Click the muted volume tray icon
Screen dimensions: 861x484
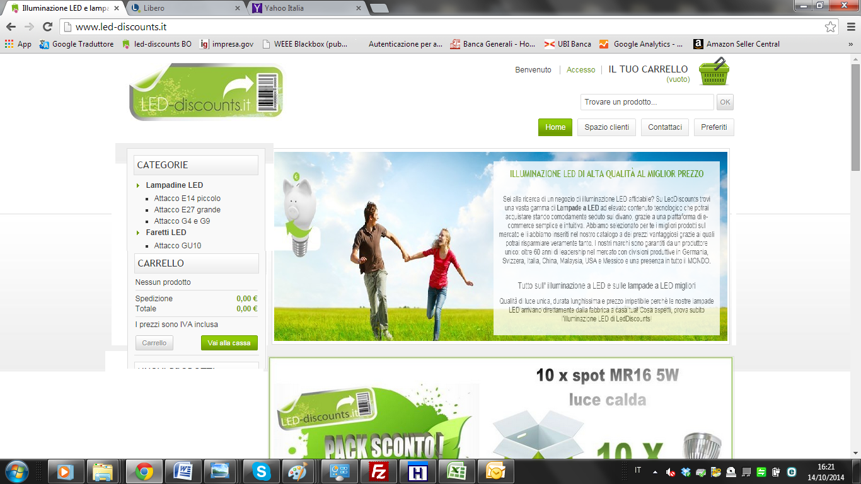pos(671,472)
